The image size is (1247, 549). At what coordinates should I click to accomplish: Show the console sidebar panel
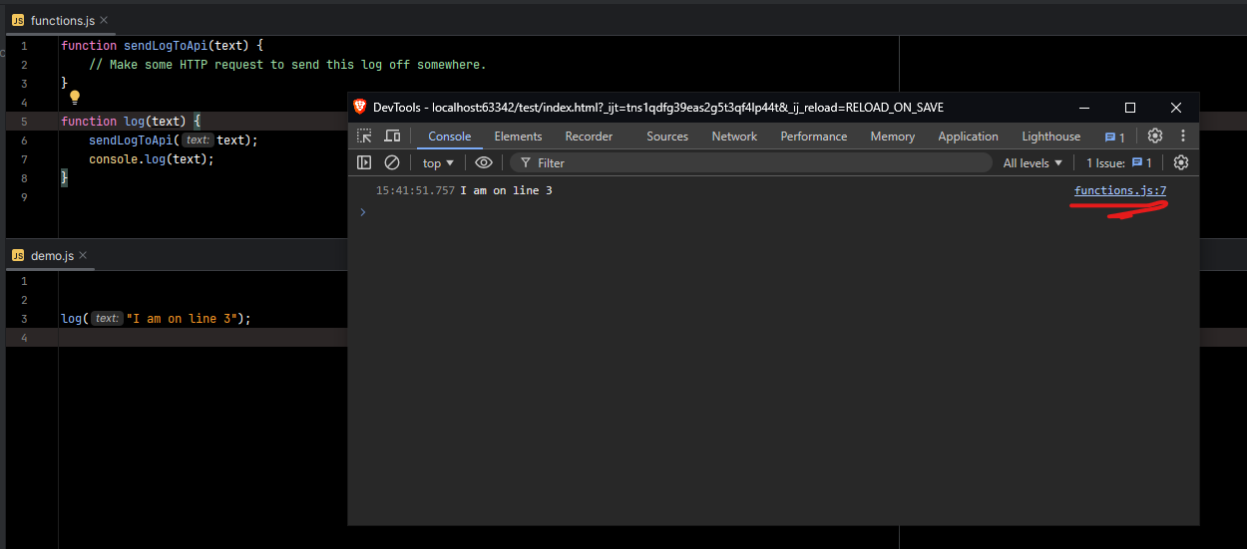tap(365, 162)
